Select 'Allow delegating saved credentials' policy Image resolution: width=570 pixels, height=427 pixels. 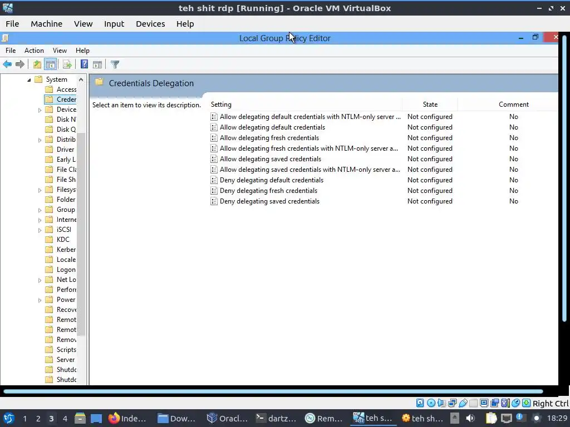(x=271, y=158)
